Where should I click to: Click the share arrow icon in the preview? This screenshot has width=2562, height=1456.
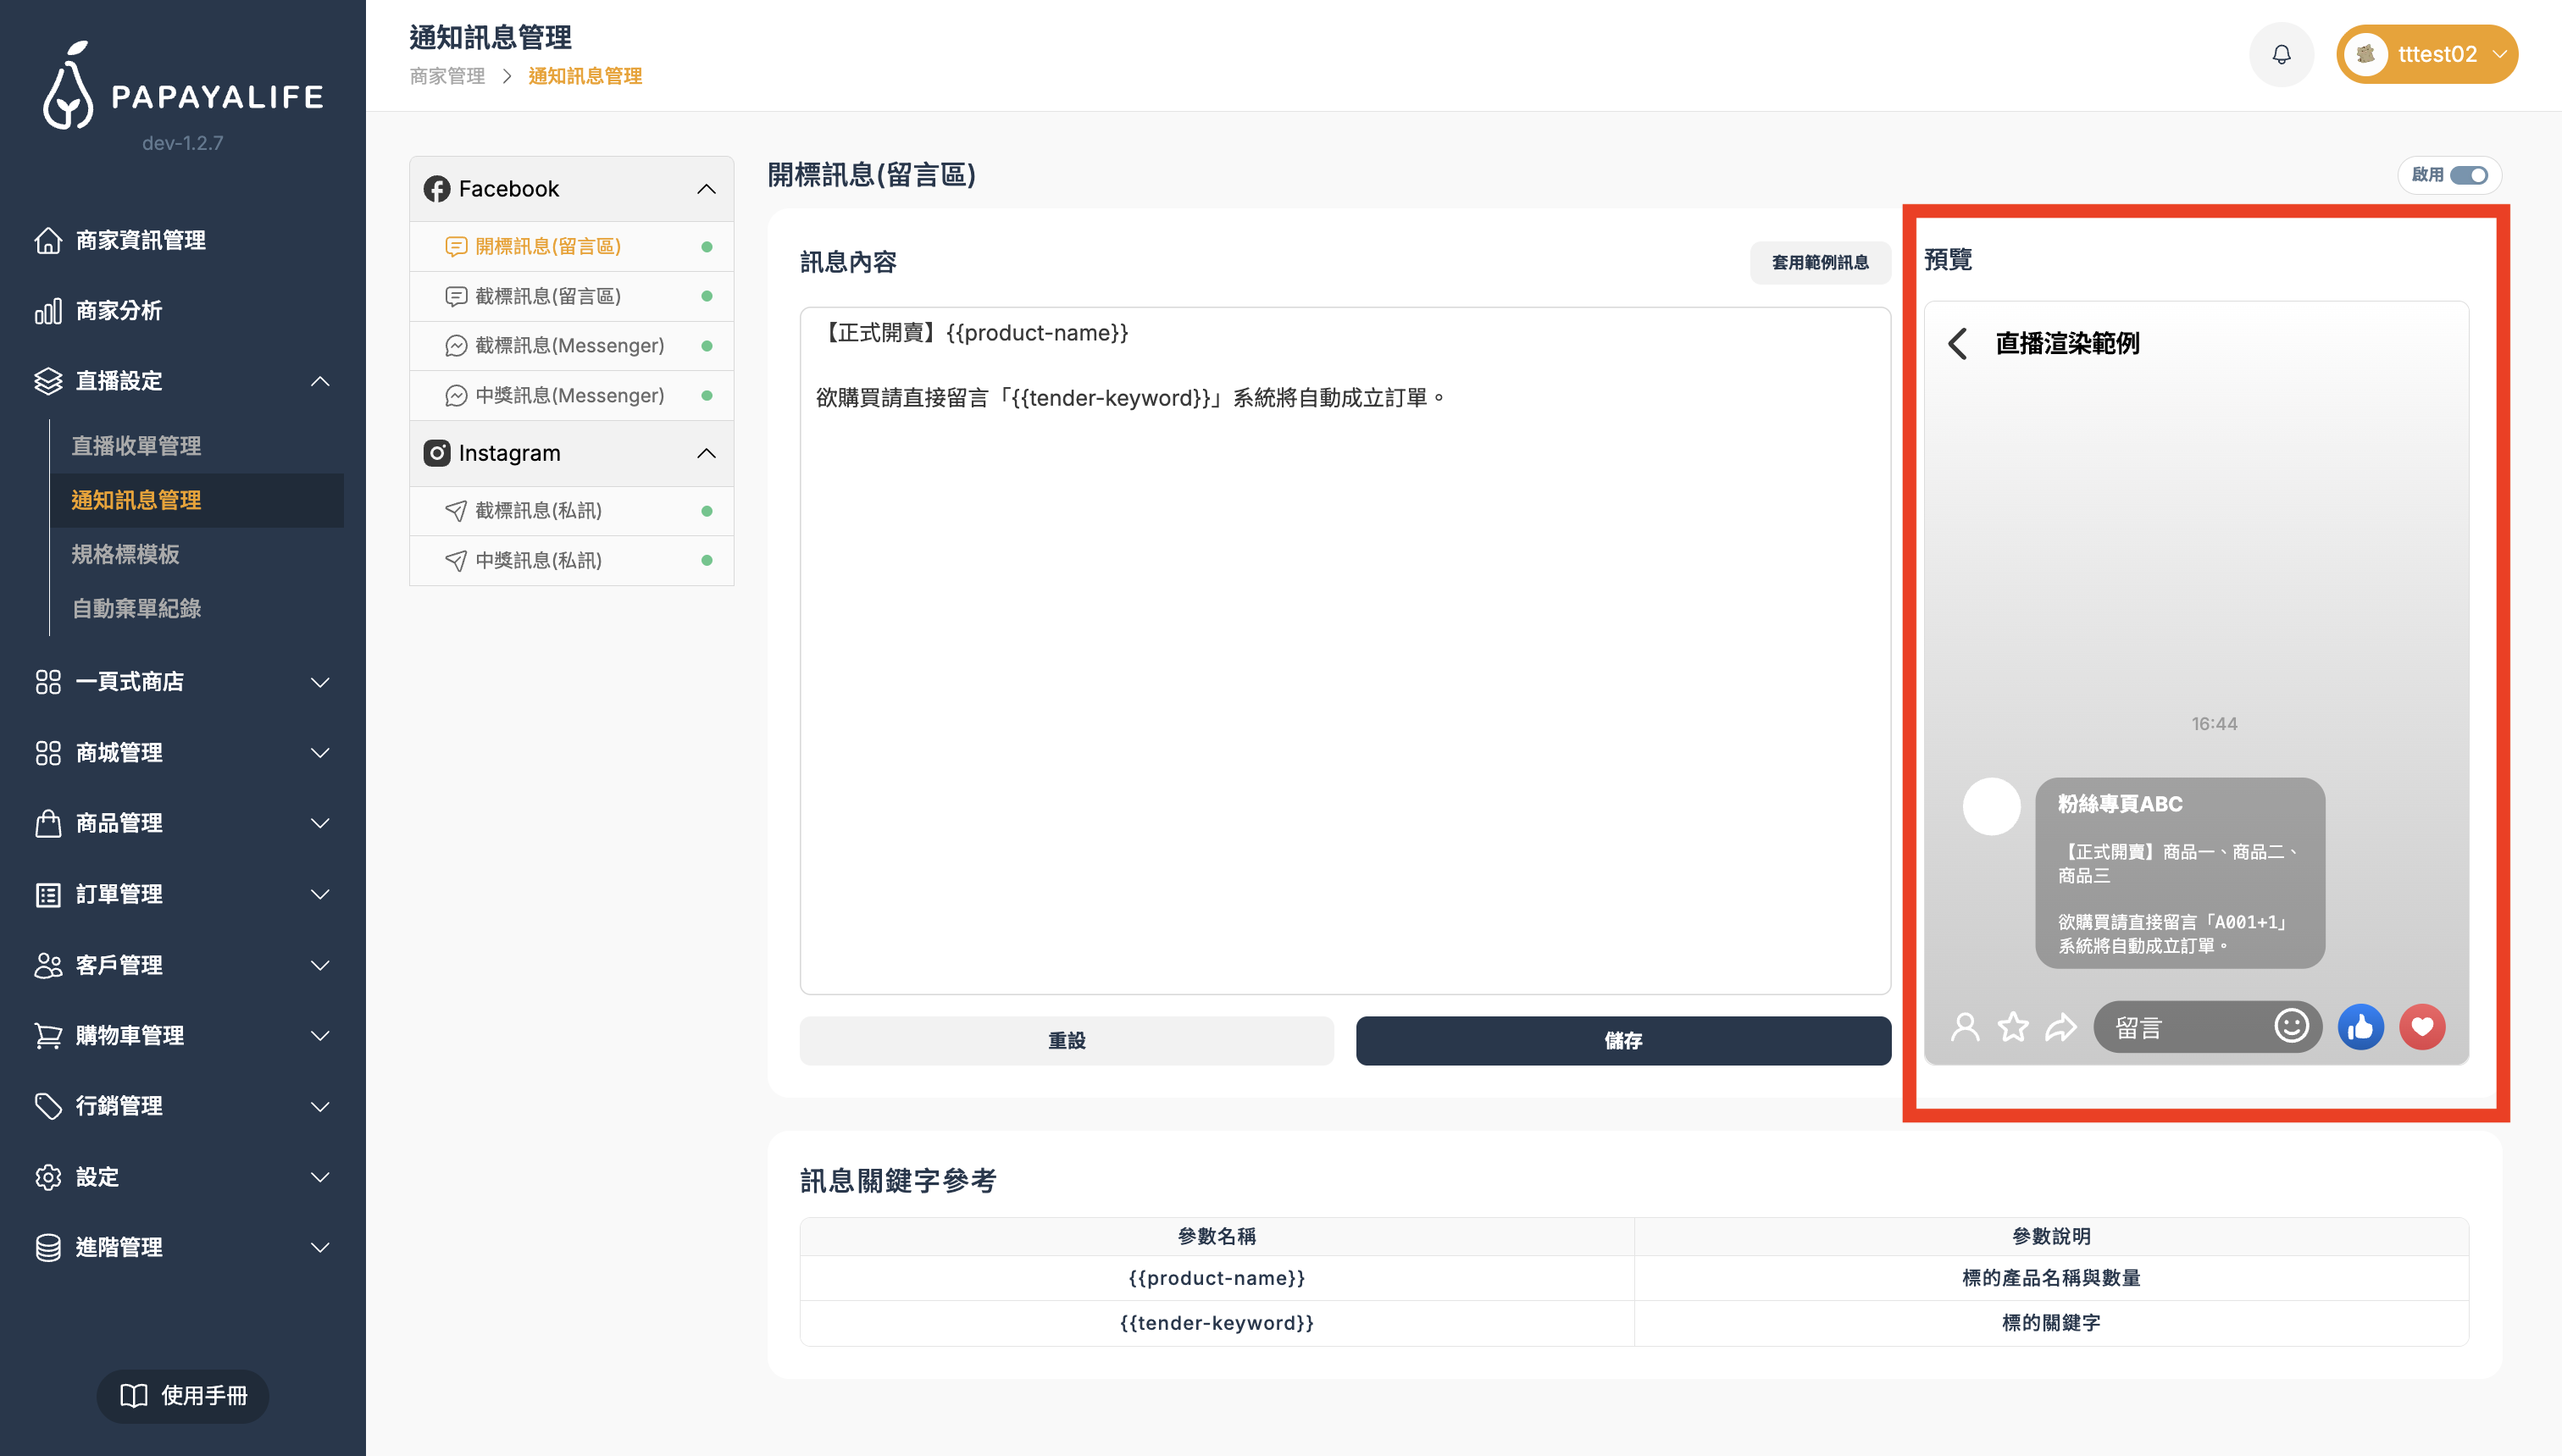[2060, 1026]
